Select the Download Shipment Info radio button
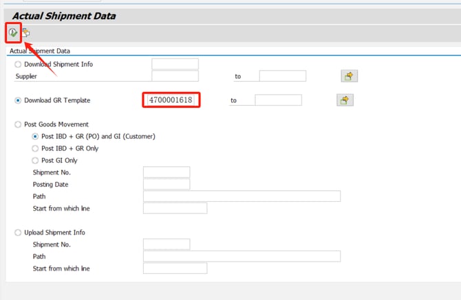 (18, 65)
